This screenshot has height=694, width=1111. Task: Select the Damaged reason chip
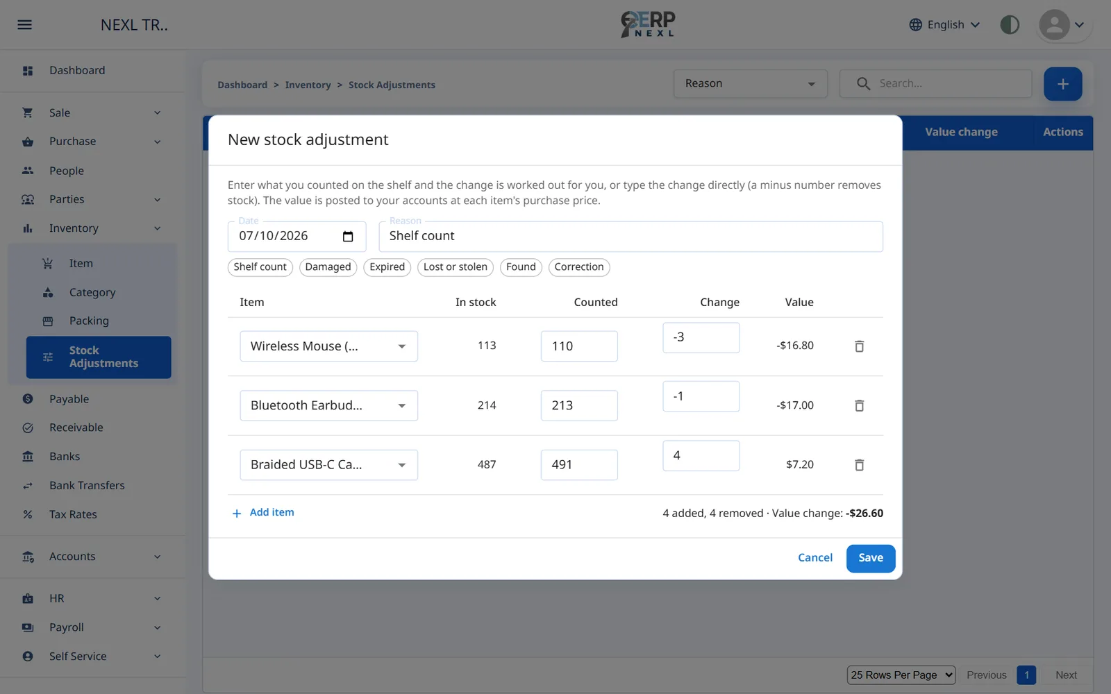click(328, 267)
